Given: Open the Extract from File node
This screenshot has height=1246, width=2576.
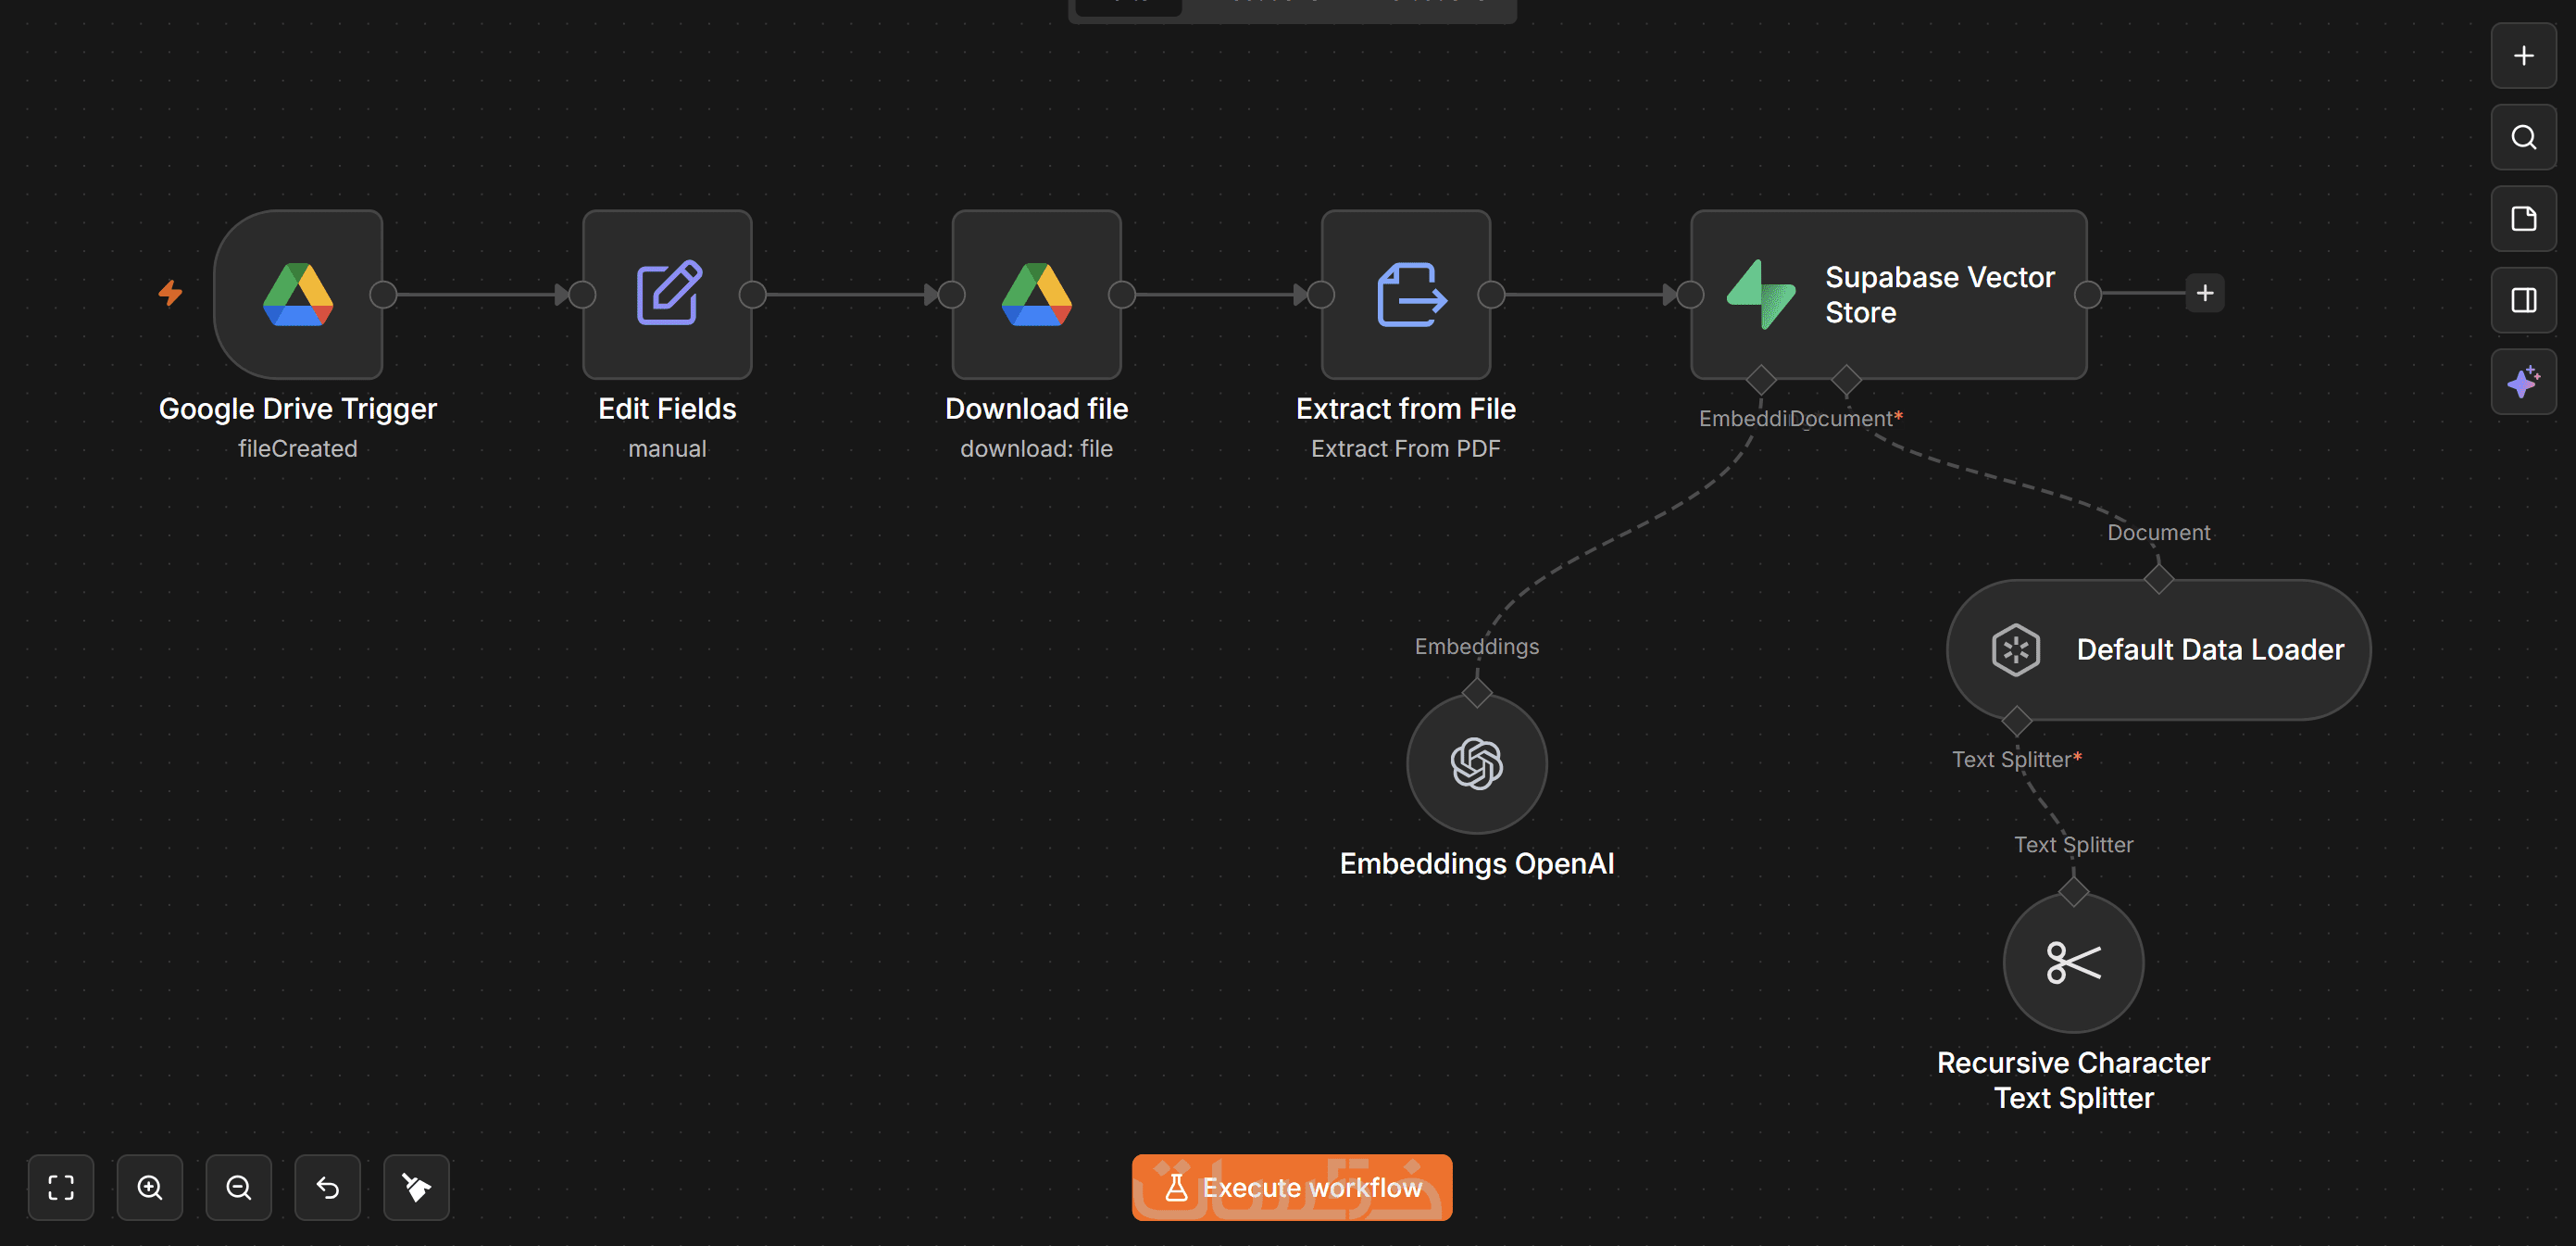Looking at the screenshot, I should click(x=1406, y=295).
